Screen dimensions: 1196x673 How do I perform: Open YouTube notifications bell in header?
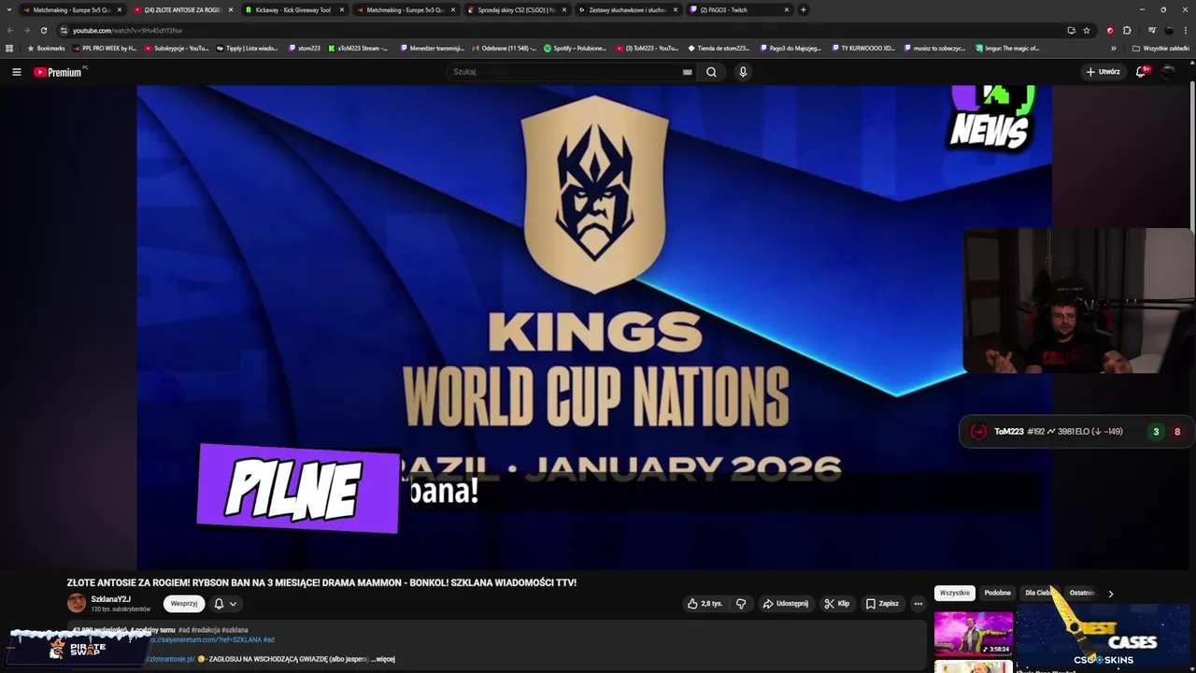pyautogui.click(x=1142, y=72)
